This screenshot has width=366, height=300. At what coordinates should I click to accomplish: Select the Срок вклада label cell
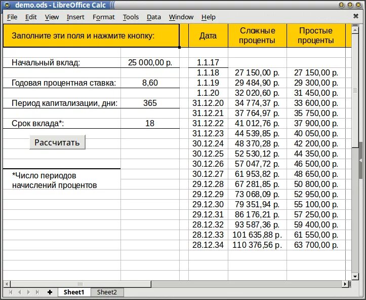(62, 123)
